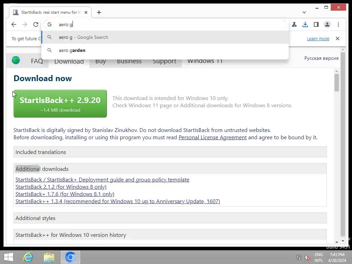Click the inner scrollbar up arrow

pyautogui.click(x=337, y=71)
